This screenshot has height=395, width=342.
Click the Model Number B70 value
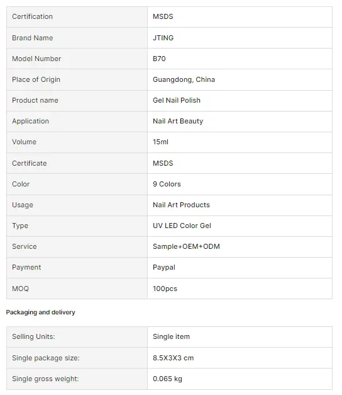pos(159,59)
